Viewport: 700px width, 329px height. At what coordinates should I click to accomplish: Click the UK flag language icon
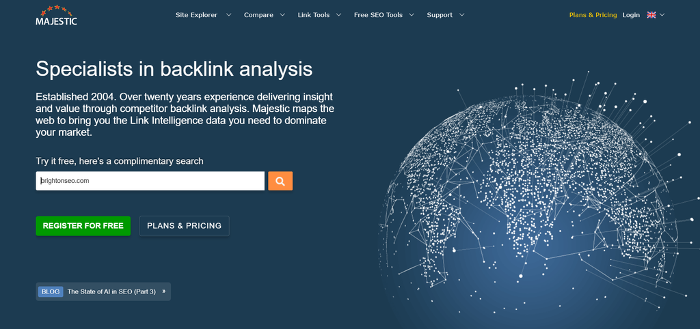(651, 15)
